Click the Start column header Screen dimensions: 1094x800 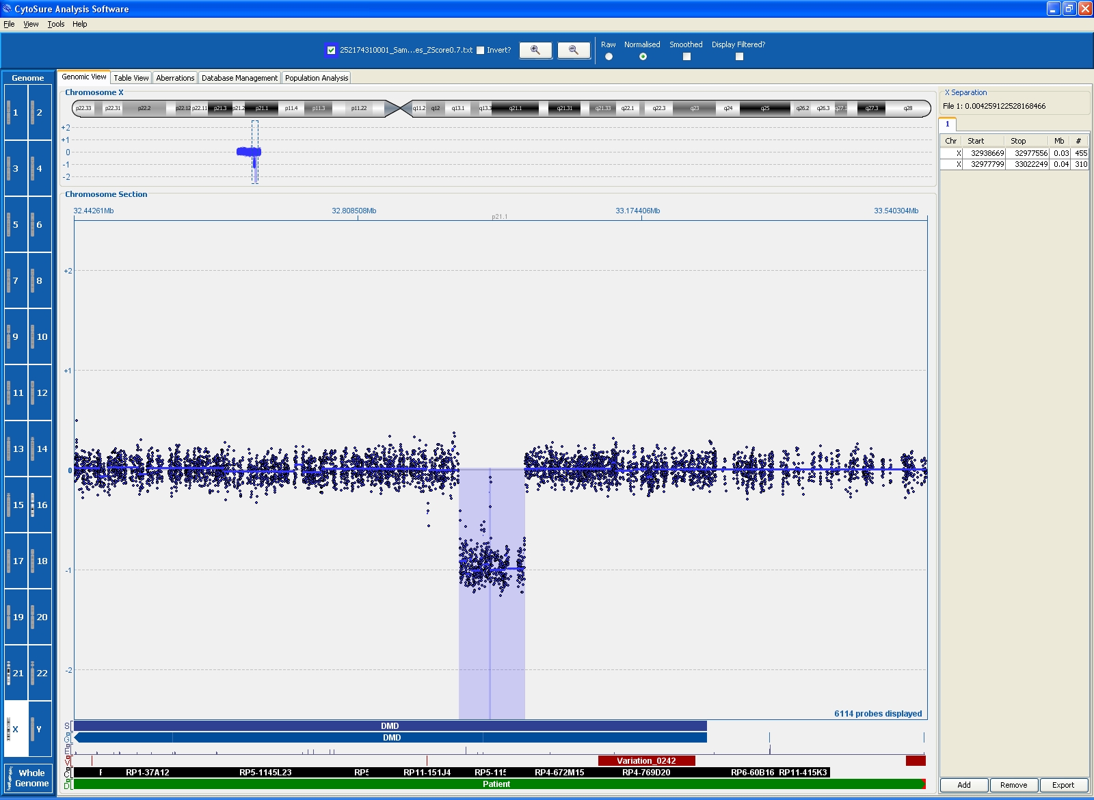983,141
